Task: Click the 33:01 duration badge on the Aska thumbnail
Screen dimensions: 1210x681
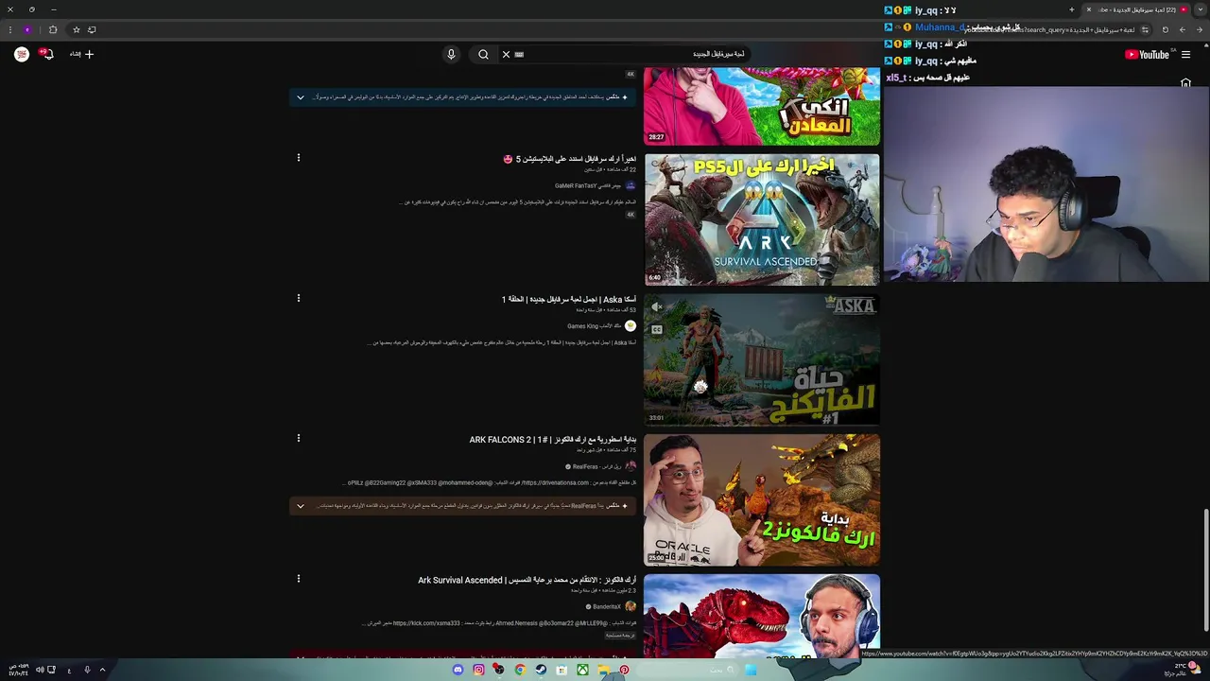Action: point(656,417)
